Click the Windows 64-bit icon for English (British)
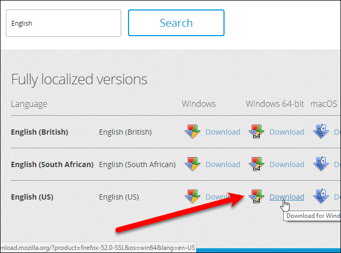 257,131
